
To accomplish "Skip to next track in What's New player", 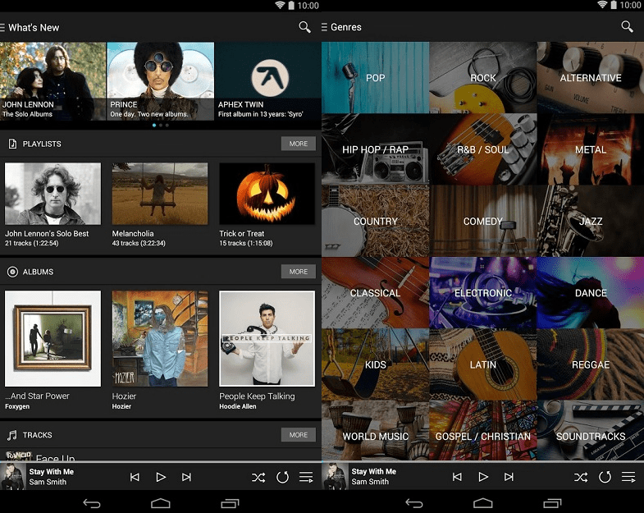I will (x=186, y=477).
